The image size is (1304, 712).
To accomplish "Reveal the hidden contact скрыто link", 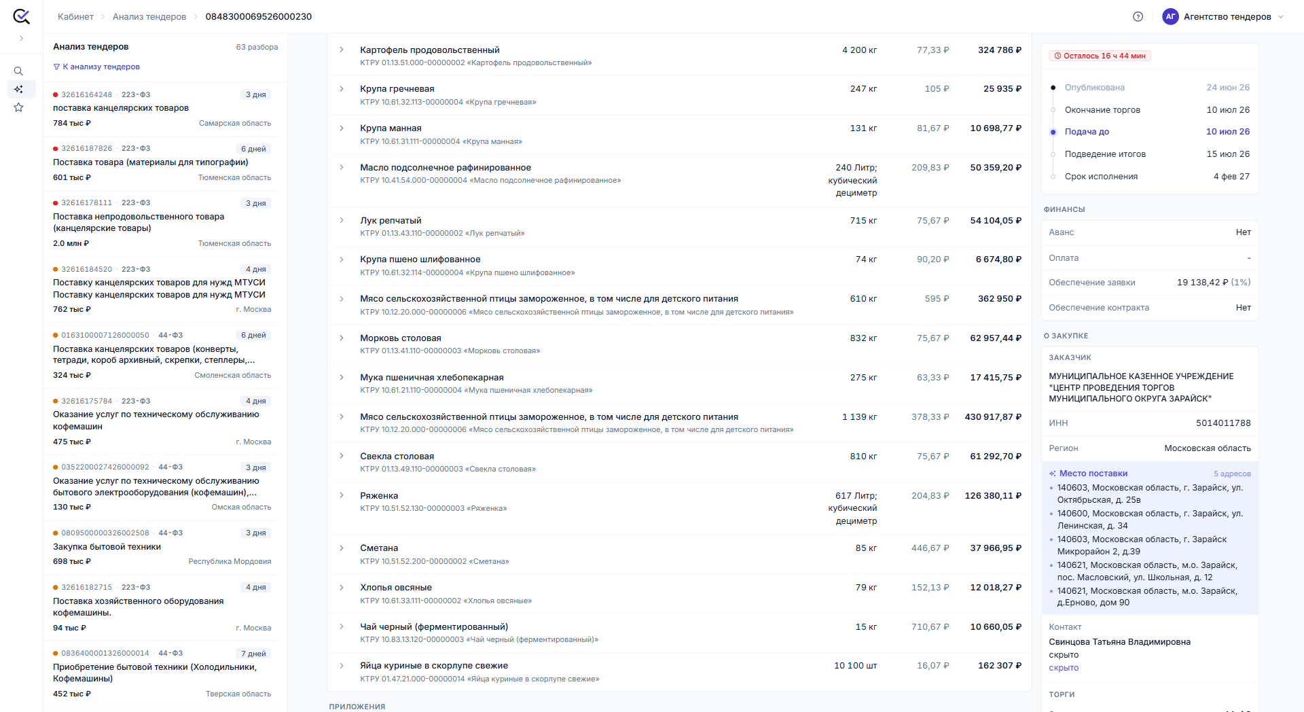I will pyautogui.click(x=1064, y=668).
